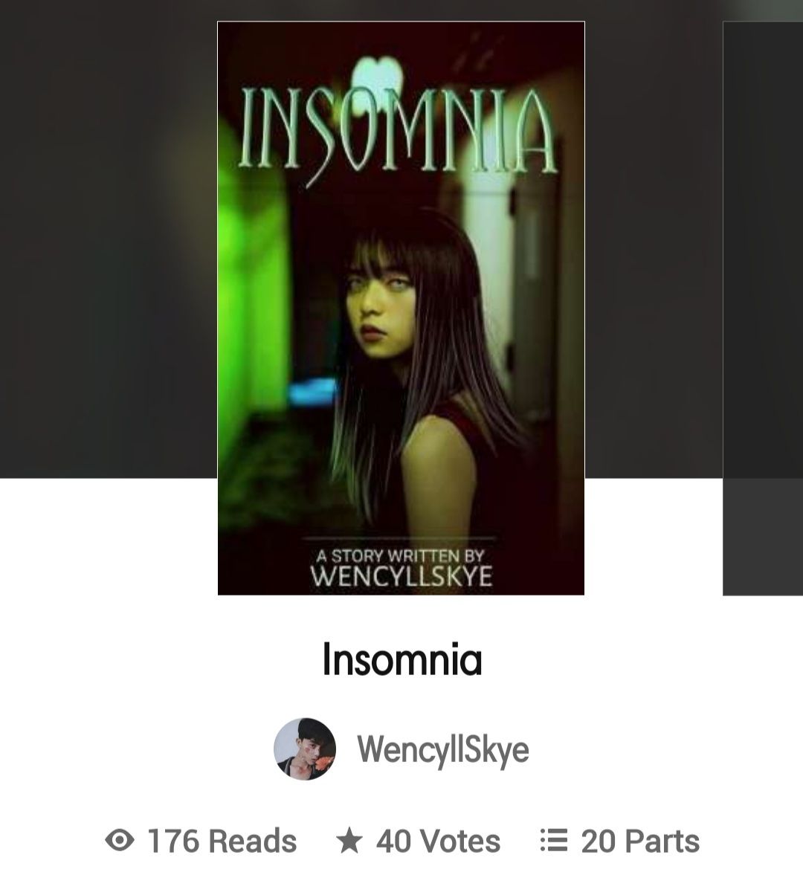Open WencyllSkye's round profile avatar

305,749
